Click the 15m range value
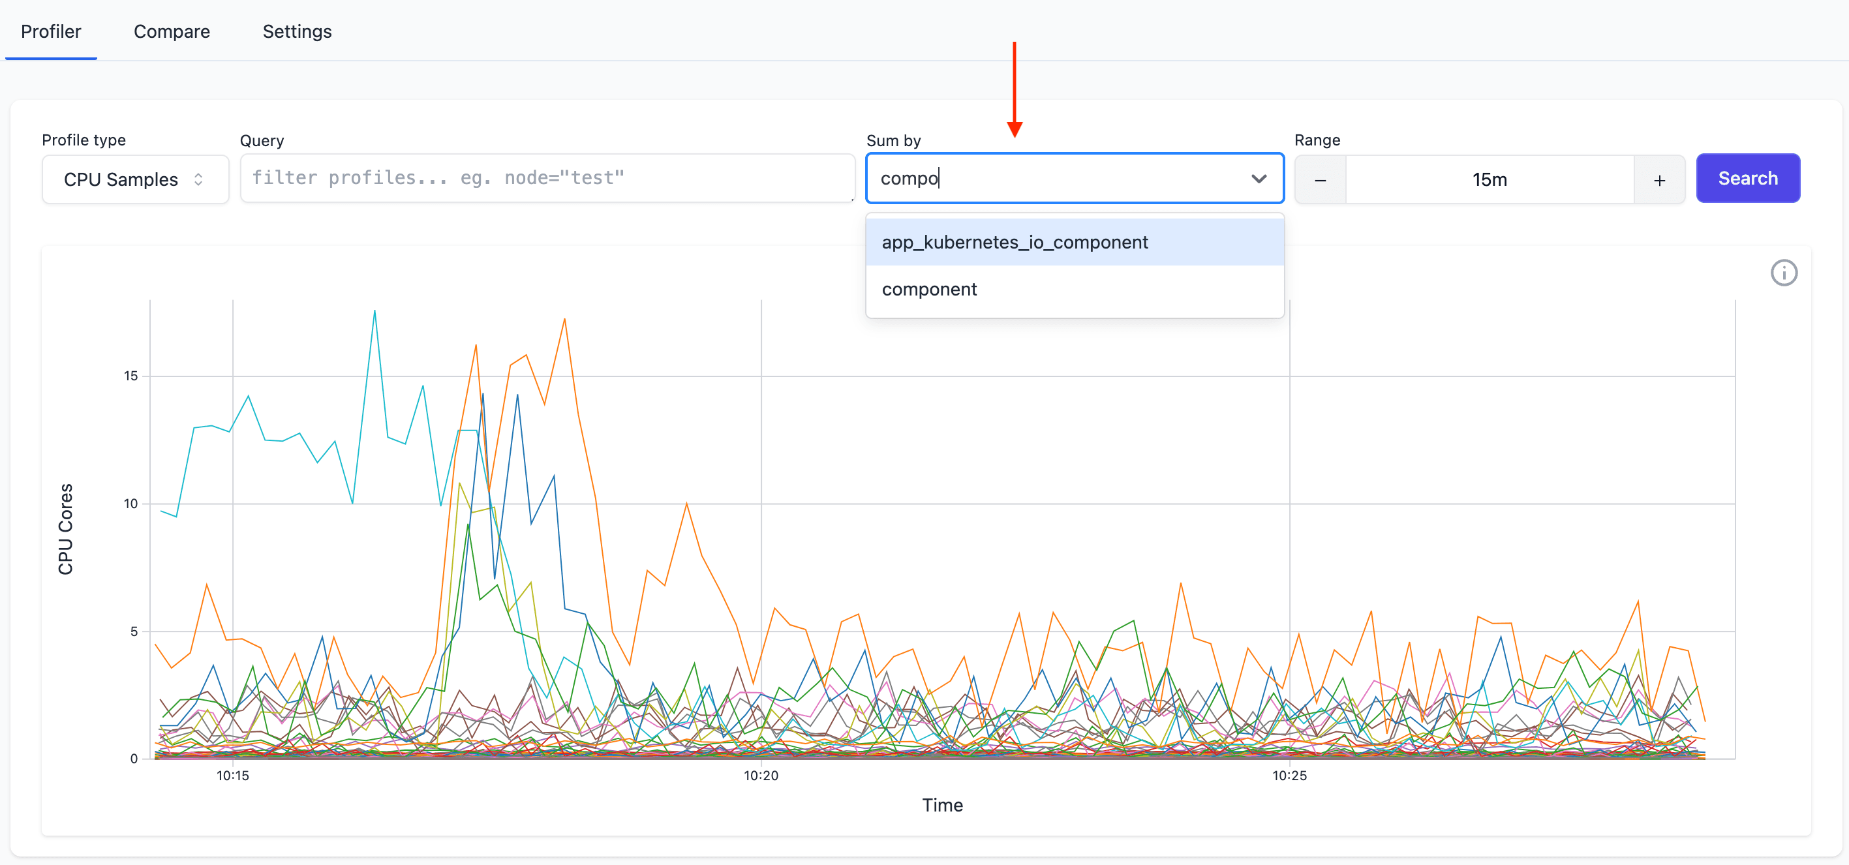Viewport: 1849px width, 865px height. pos(1490,180)
